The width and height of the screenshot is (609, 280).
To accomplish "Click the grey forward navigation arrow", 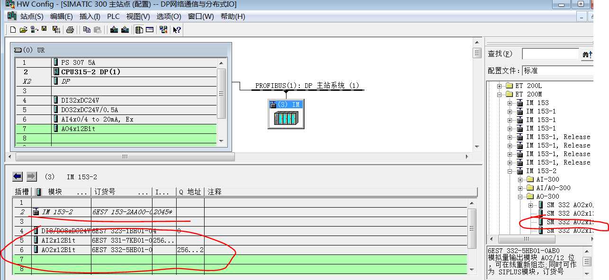I will click(31, 176).
